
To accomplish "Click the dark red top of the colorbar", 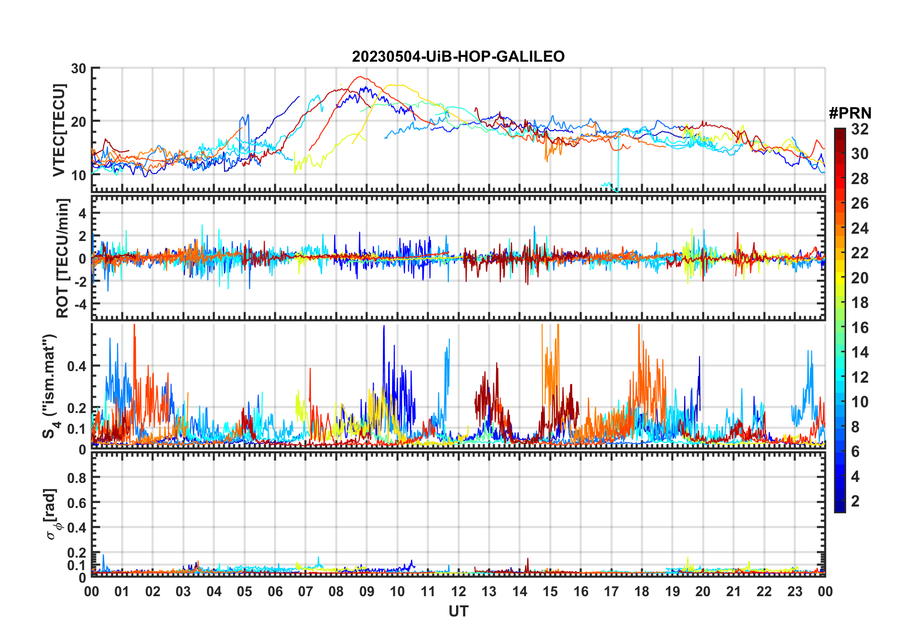I will (x=839, y=132).
